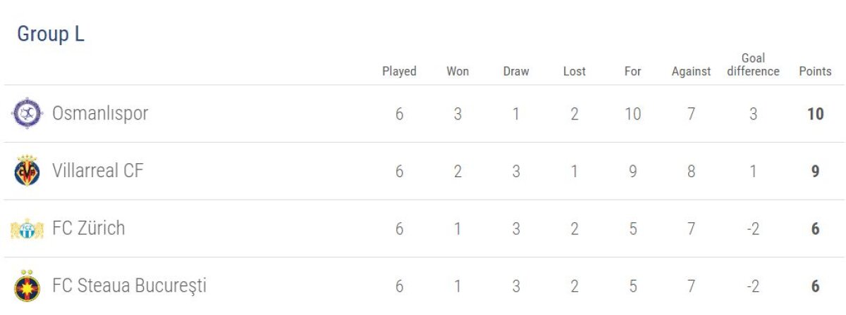846x315 pixels.
Task: Click Villarreal CF's points total of 9
Action: click(x=815, y=172)
